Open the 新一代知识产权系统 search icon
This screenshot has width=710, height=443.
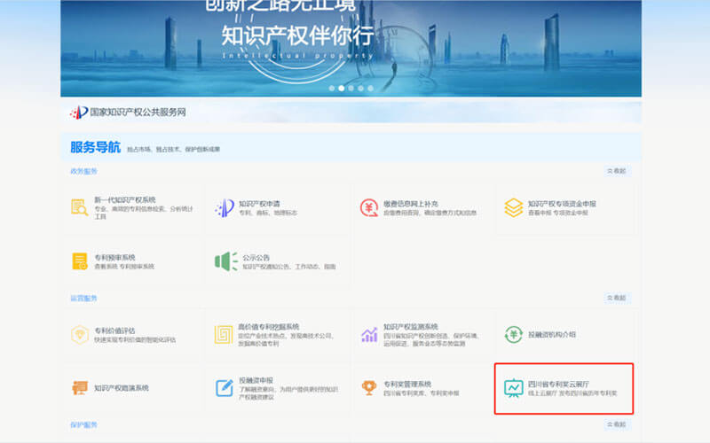click(x=79, y=207)
